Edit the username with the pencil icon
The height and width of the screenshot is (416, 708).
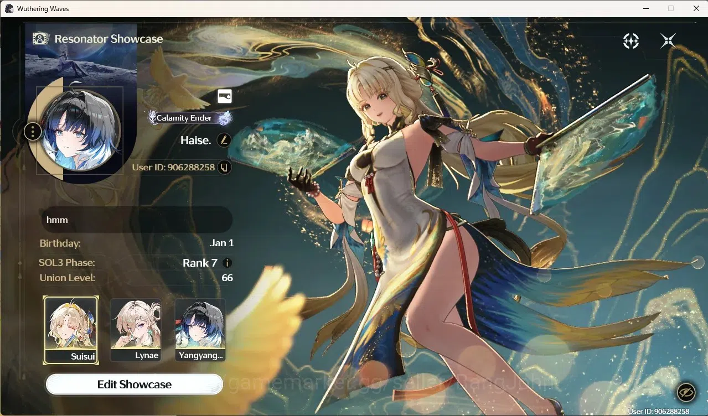point(224,140)
